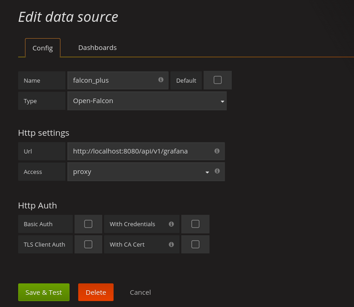Screen dimensions: 354x307
Task: Switch to the Dashboards tab
Action: coord(97,48)
